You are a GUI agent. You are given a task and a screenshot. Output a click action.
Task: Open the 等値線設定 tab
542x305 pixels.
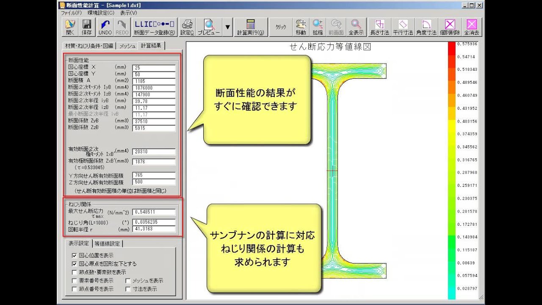coord(107,244)
